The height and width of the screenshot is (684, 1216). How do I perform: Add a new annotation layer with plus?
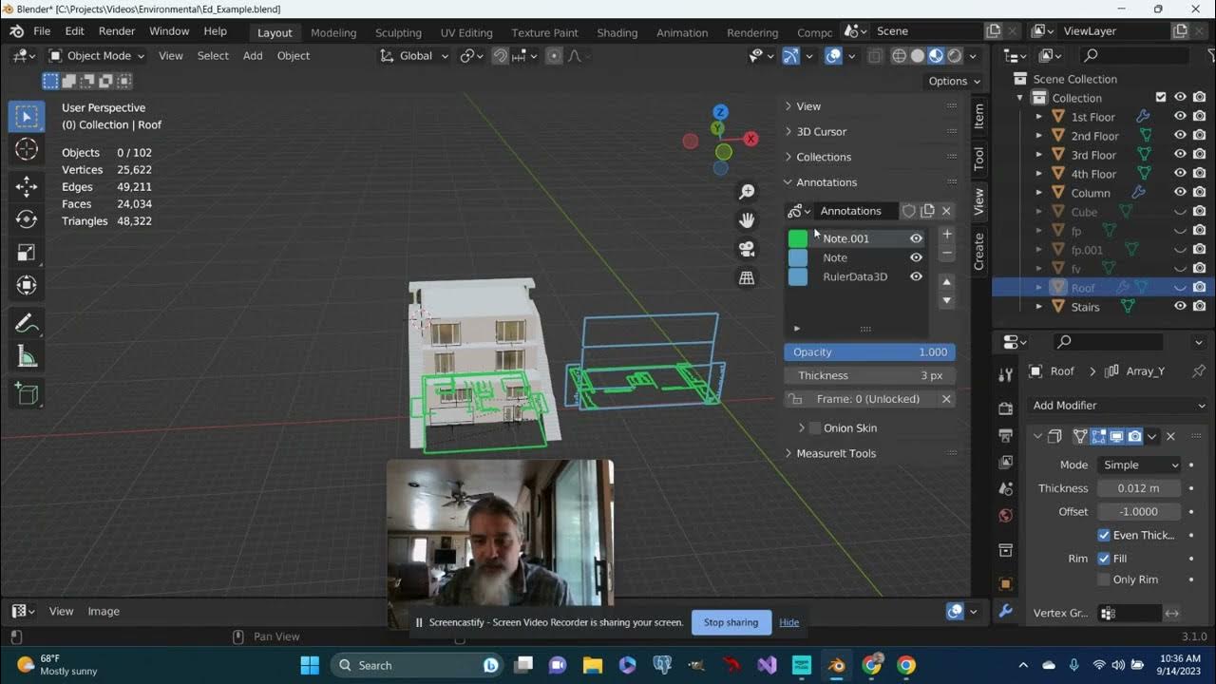click(946, 234)
